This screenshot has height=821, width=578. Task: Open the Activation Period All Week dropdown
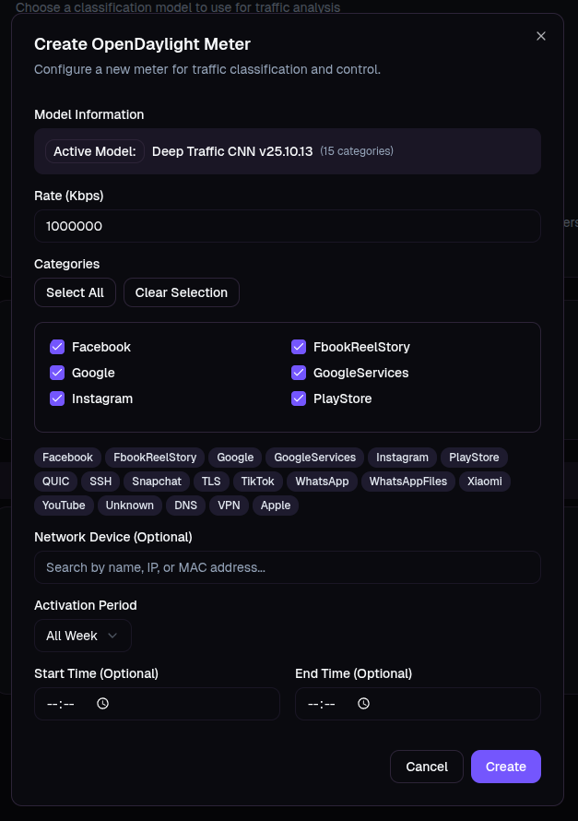pos(83,636)
